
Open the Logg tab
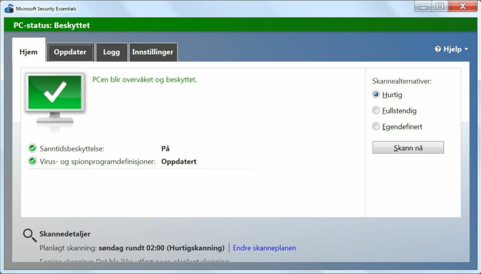[112, 52]
